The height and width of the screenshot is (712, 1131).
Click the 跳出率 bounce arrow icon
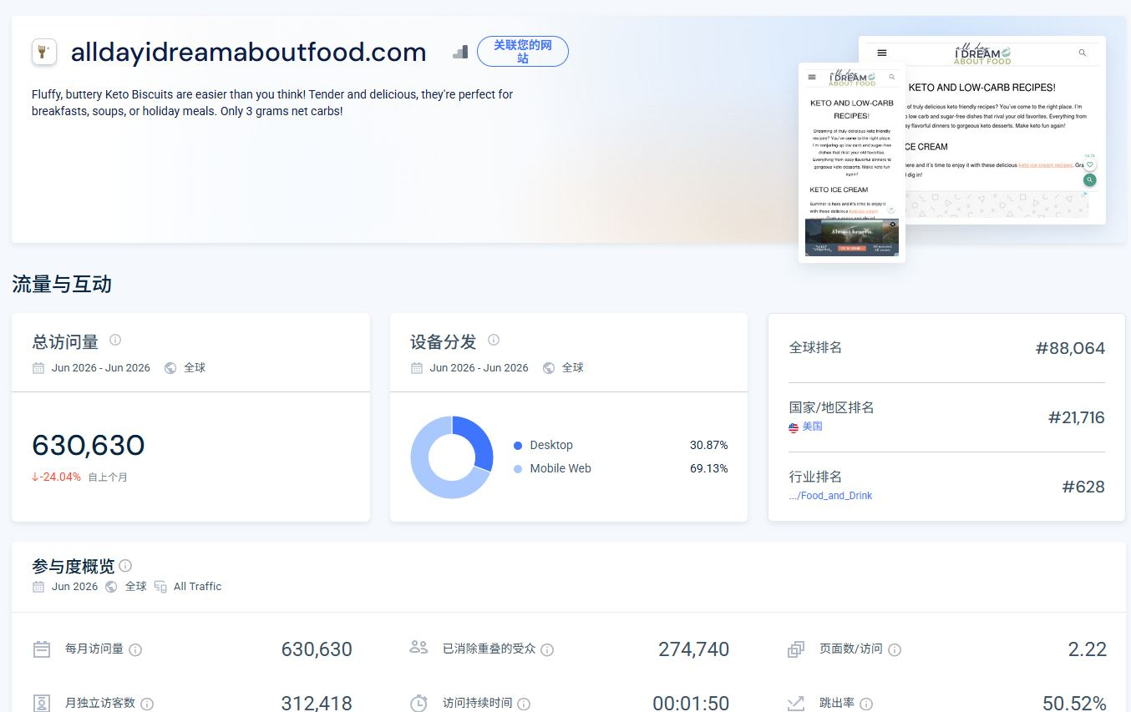796,703
